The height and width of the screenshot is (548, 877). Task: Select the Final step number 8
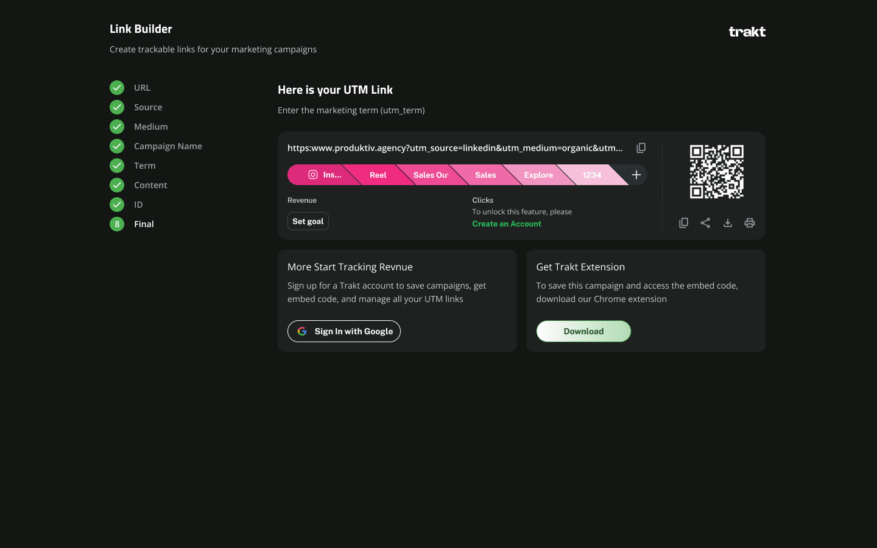(117, 224)
